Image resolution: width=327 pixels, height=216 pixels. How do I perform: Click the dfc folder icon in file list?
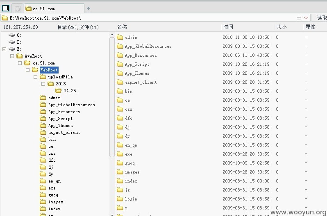click(x=120, y=118)
